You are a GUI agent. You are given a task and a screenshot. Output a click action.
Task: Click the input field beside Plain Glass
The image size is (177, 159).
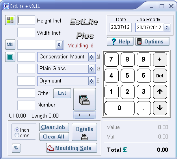tap(26, 69)
